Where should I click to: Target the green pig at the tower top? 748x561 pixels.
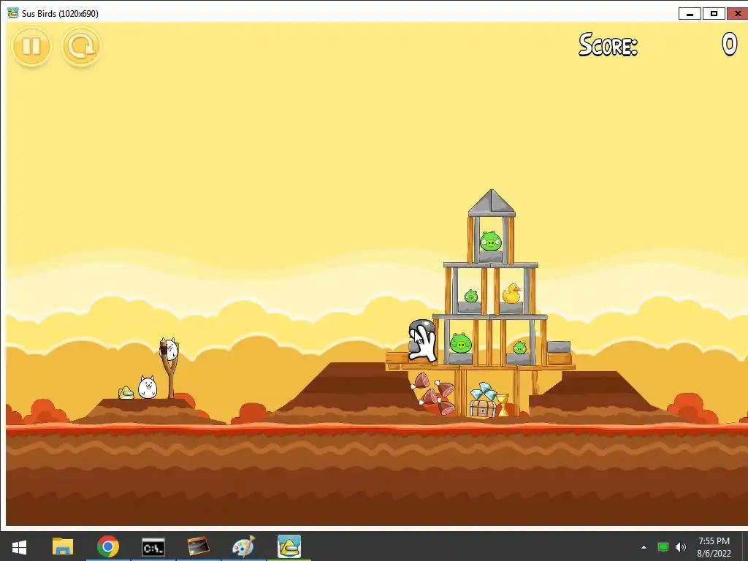(x=490, y=241)
